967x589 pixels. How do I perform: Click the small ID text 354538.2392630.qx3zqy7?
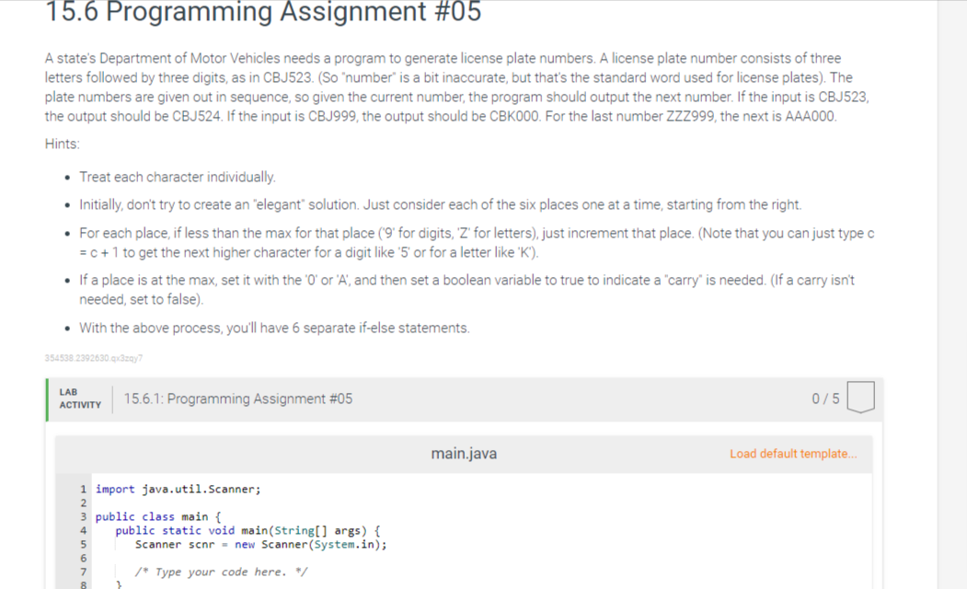point(94,358)
